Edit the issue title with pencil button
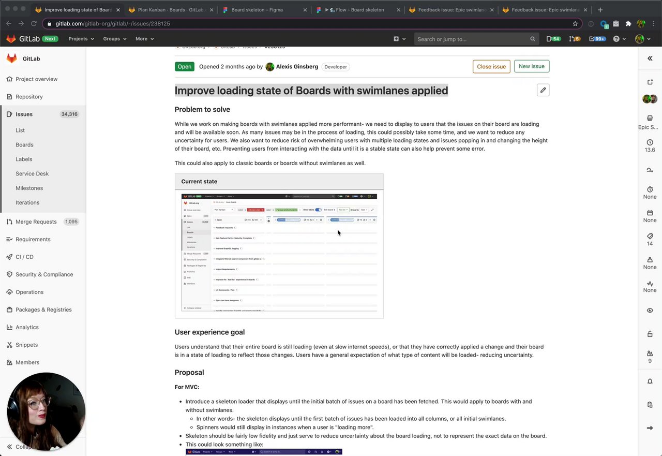The width and height of the screenshot is (662, 456). (543, 90)
